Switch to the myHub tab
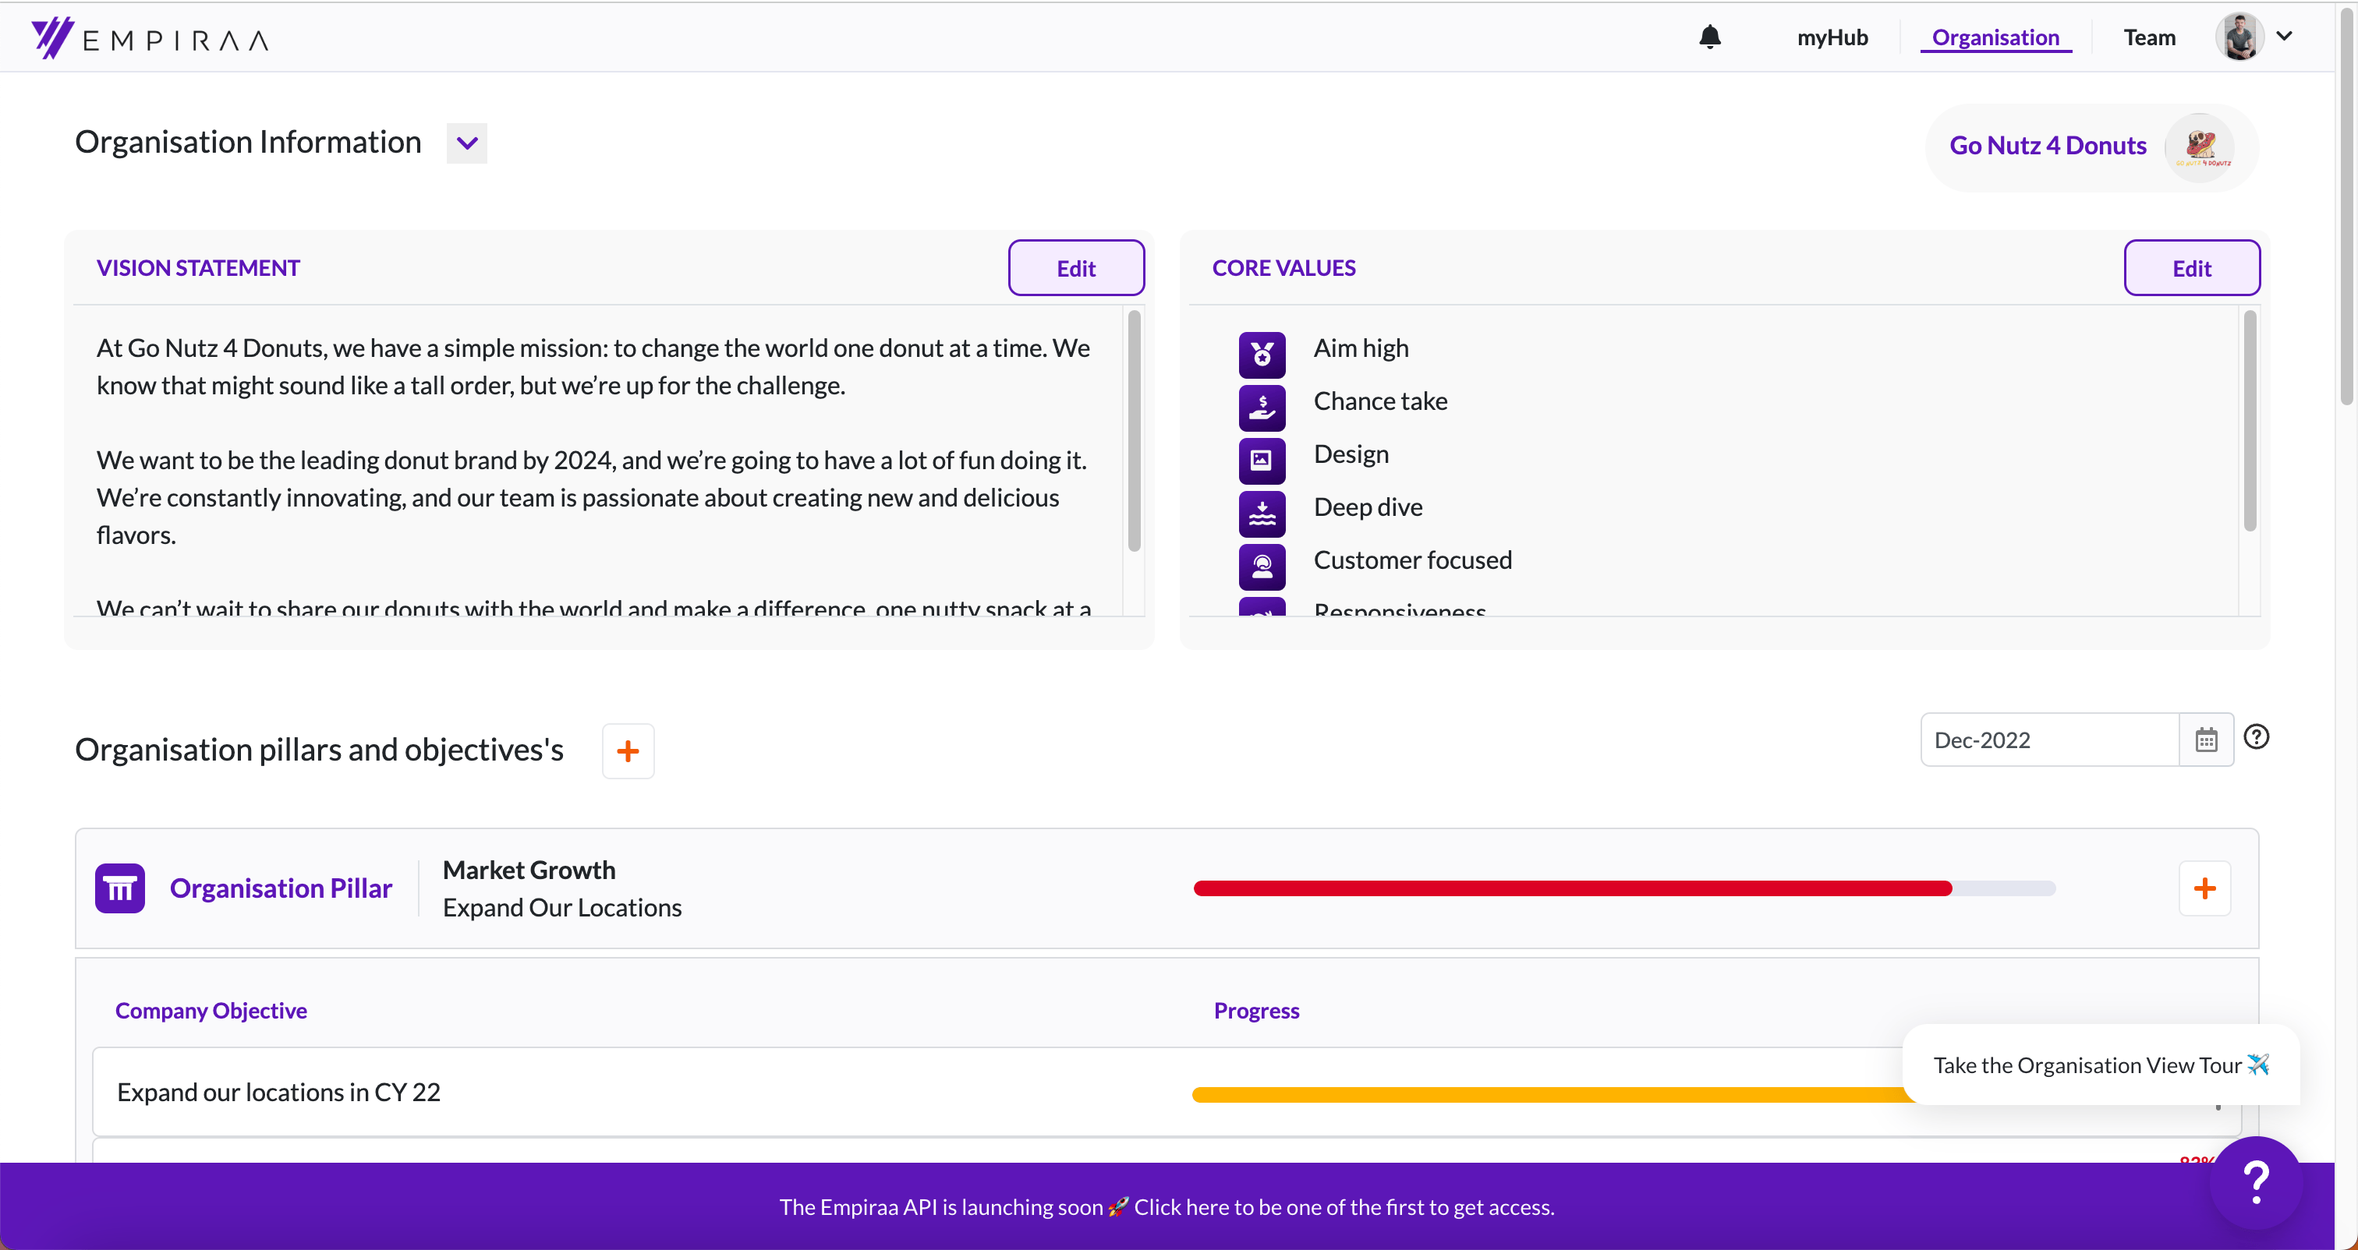 tap(1832, 37)
